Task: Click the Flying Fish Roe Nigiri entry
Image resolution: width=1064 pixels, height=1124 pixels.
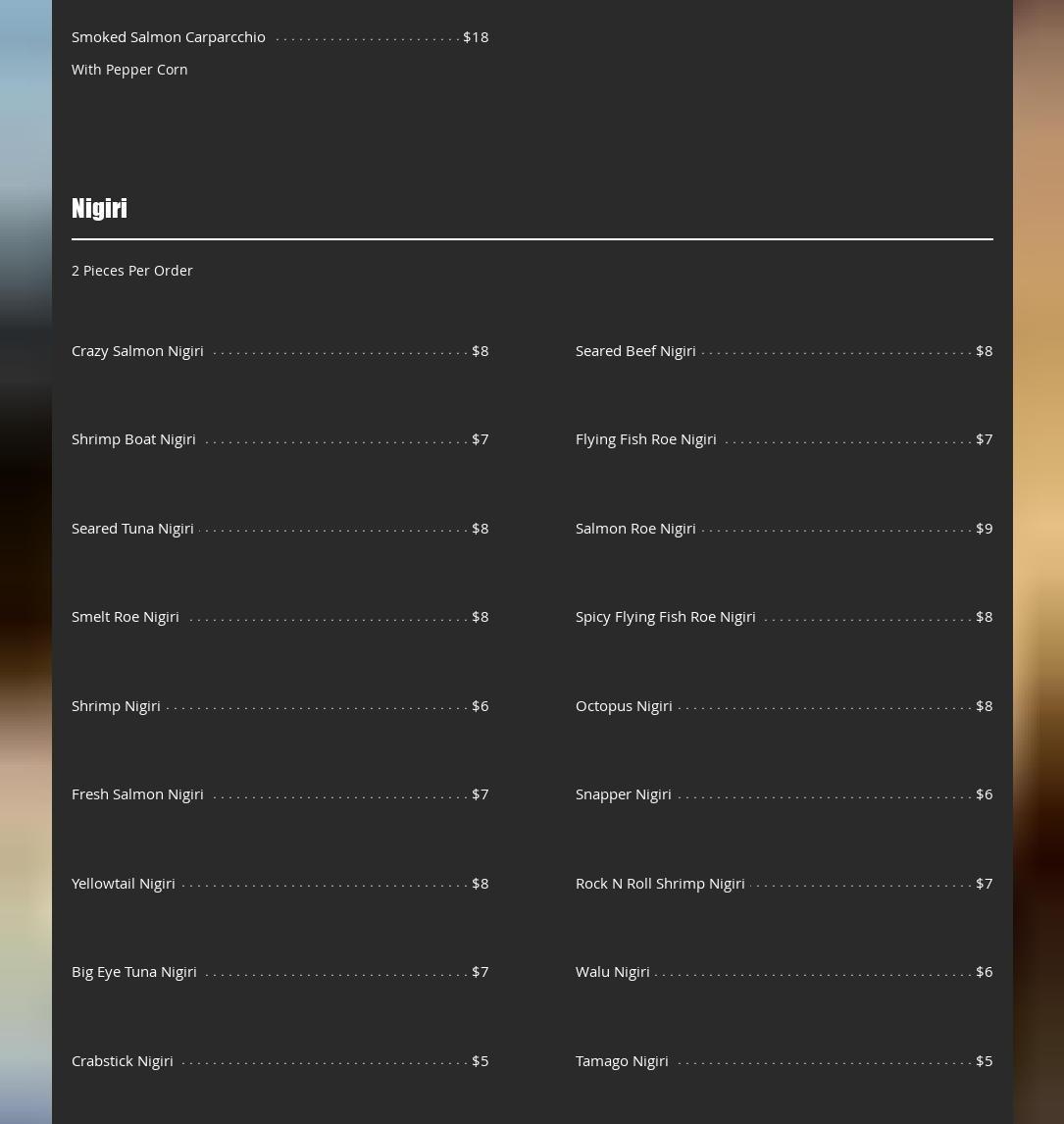Action: (645, 439)
